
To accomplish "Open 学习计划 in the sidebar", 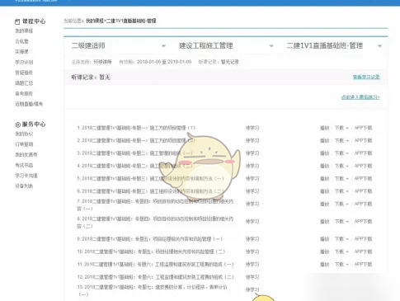I will (24, 62).
